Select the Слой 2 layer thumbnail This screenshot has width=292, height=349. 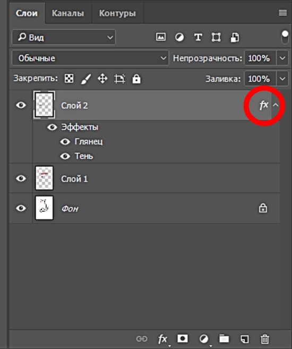44,105
